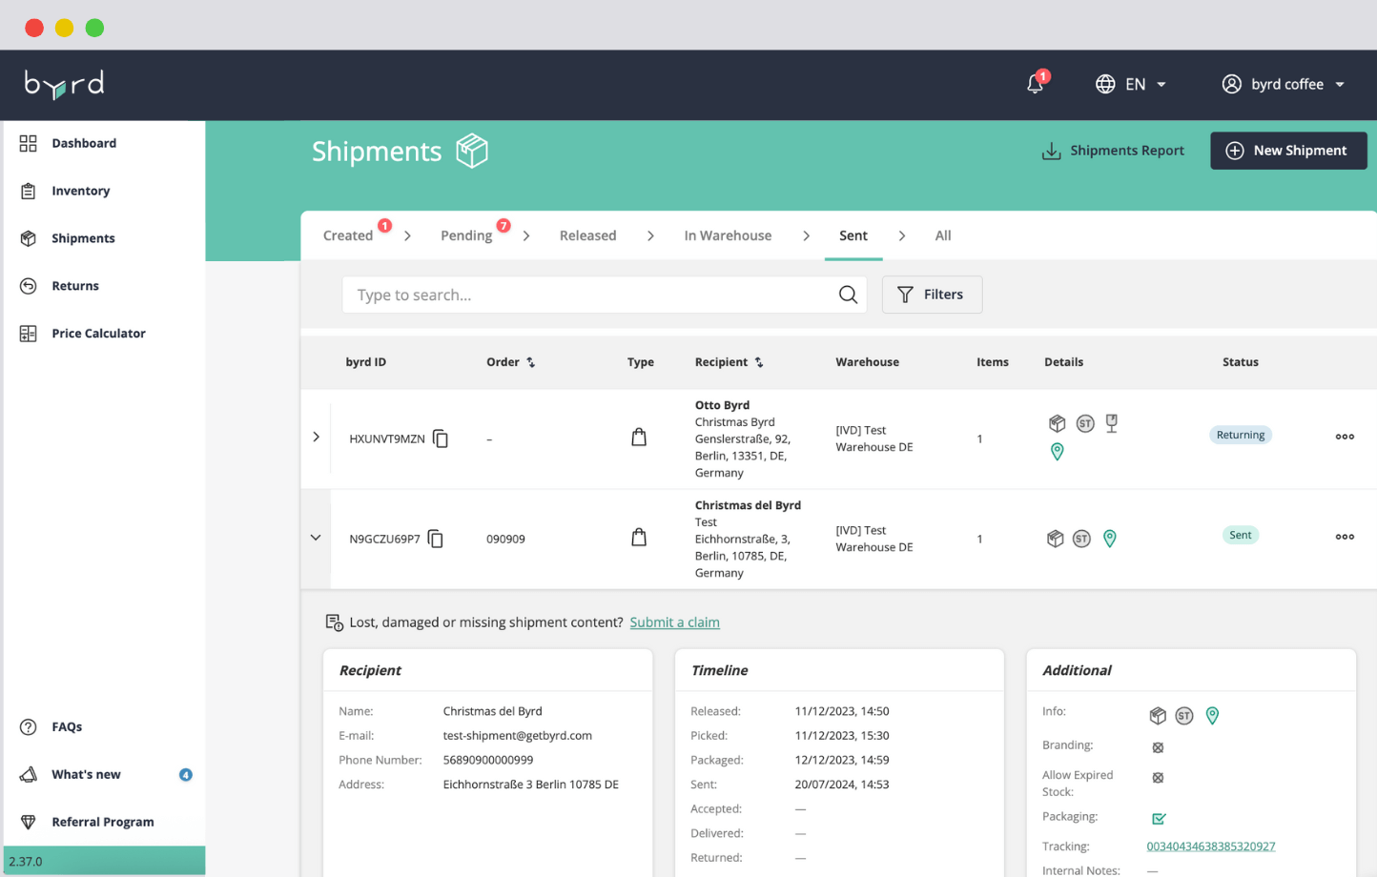This screenshot has width=1377, height=877.
Task: Click order number 090909
Action: [x=505, y=539]
